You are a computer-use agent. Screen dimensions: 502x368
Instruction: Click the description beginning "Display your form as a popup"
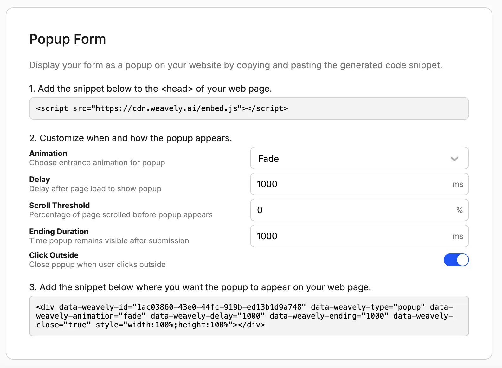click(x=235, y=65)
